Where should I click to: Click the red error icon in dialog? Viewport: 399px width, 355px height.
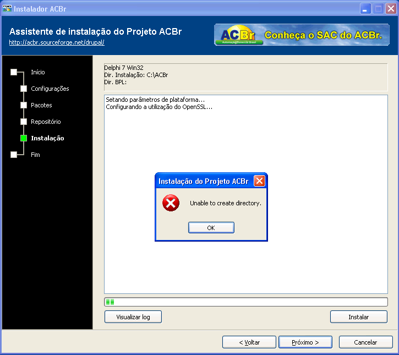tap(171, 203)
